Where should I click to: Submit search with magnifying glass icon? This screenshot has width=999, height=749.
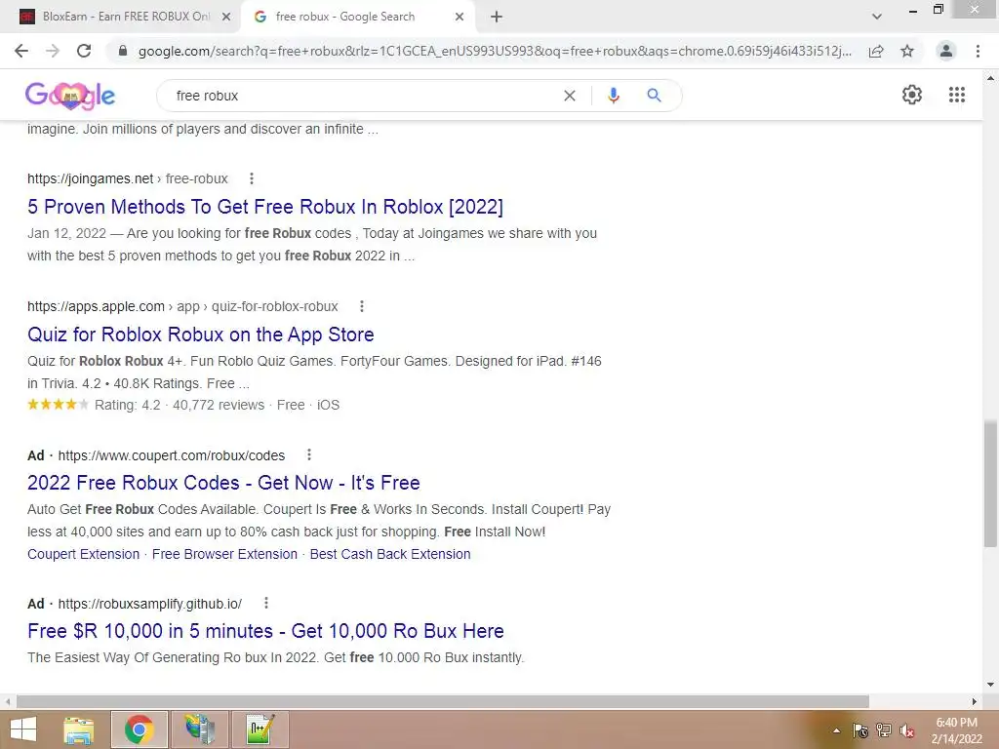(654, 96)
